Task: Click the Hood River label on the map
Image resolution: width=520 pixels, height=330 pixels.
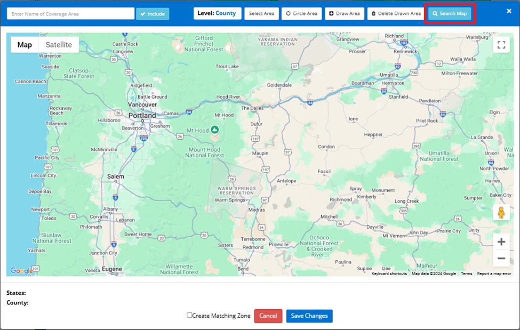Action: point(228,97)
